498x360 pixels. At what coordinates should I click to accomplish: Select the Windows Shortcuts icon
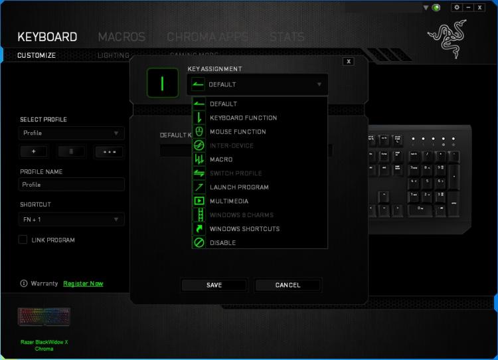coord(199,228)
